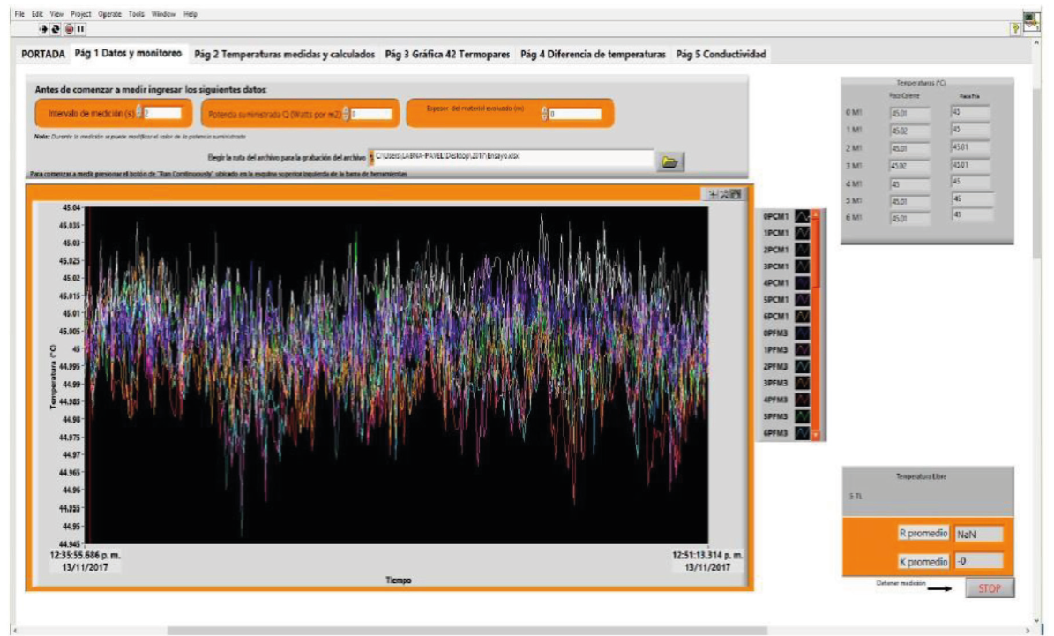The width and height of the screenshot is (1054, 636).
Task: Select the graph panning hand tool
Action: 736,194
